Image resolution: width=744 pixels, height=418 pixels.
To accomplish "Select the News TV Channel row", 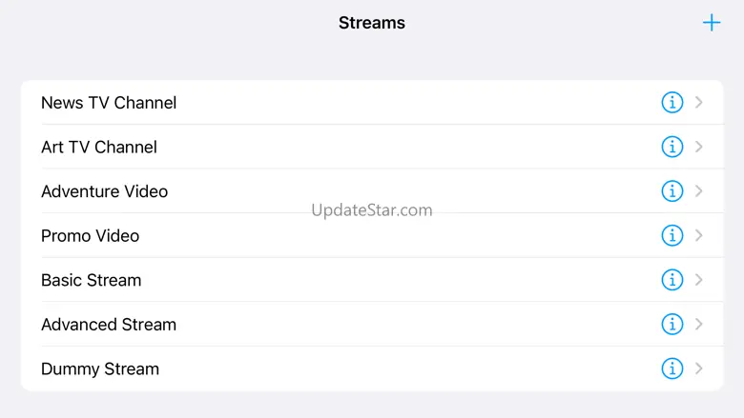I will click(372, 102).
